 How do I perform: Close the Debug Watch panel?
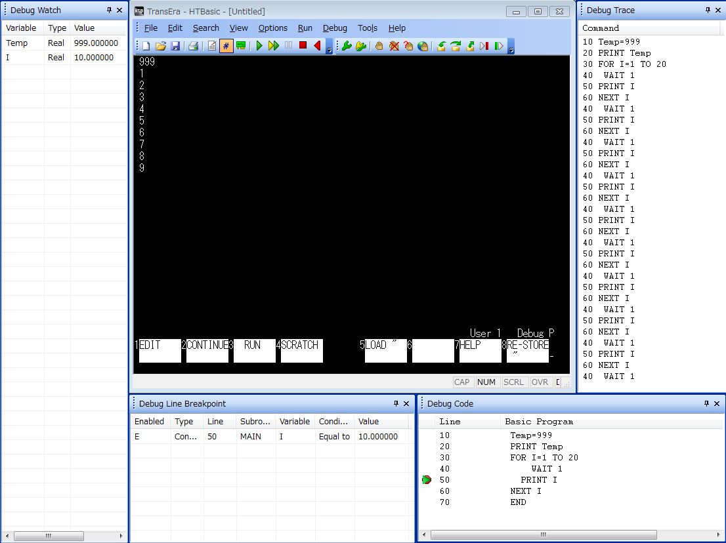click(x=119, y=10)
